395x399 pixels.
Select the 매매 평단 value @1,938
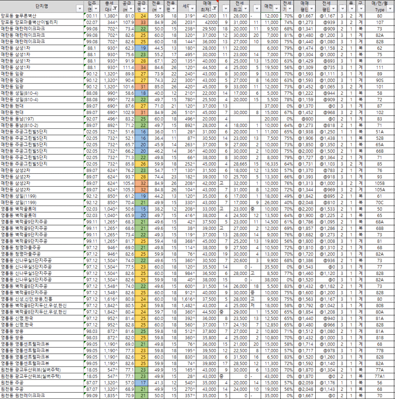coord(305,132)
